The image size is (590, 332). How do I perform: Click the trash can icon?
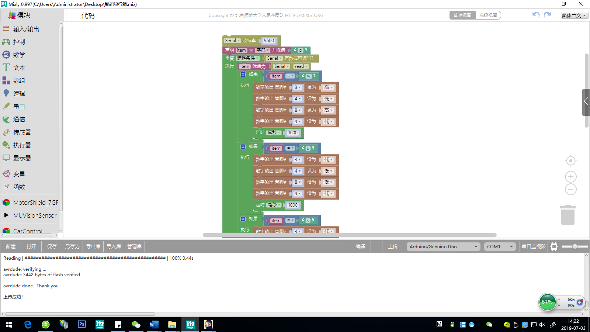[568, 215]
